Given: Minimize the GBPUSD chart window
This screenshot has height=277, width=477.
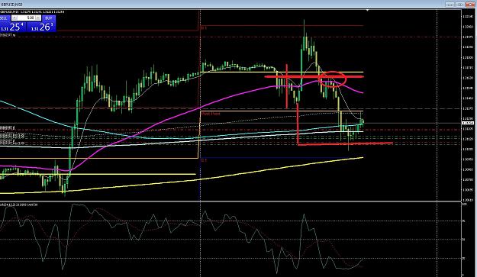Looking at the screenshot, I should [450, 5].
